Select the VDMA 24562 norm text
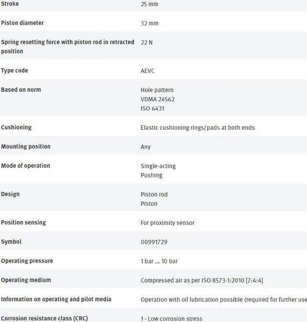Viewport: 307px width, 322px height. [157, 99]
